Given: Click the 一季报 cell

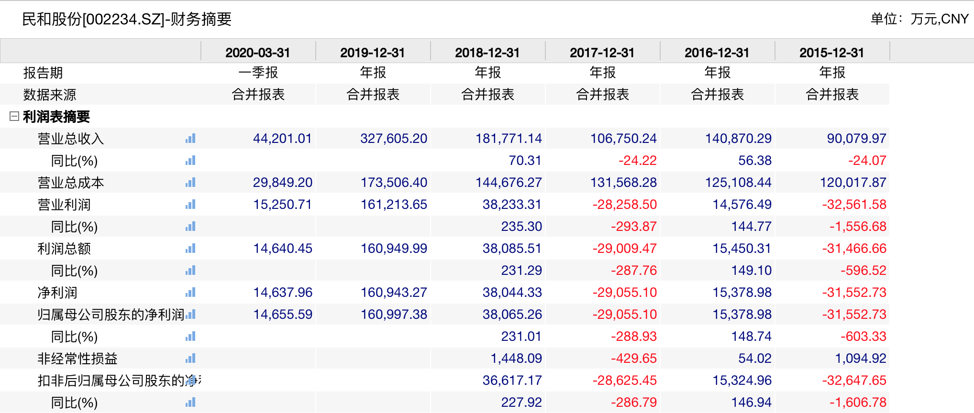Looking at the screenshot, I should pyautogui.click(x=258, y=73).
